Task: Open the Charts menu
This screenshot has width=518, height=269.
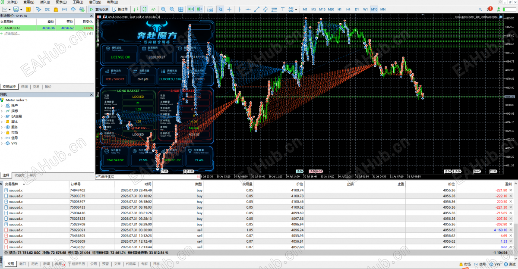Action: [61, 2]
